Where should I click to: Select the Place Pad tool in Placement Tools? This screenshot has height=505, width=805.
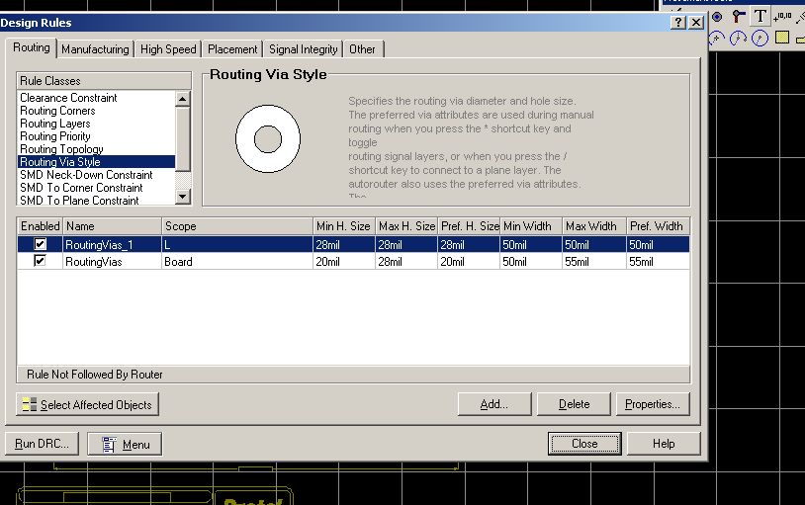[x=717, y=17]
